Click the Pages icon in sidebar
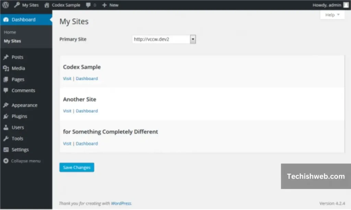Viewport: 351px width, 210px height. [x=6, y=79]
